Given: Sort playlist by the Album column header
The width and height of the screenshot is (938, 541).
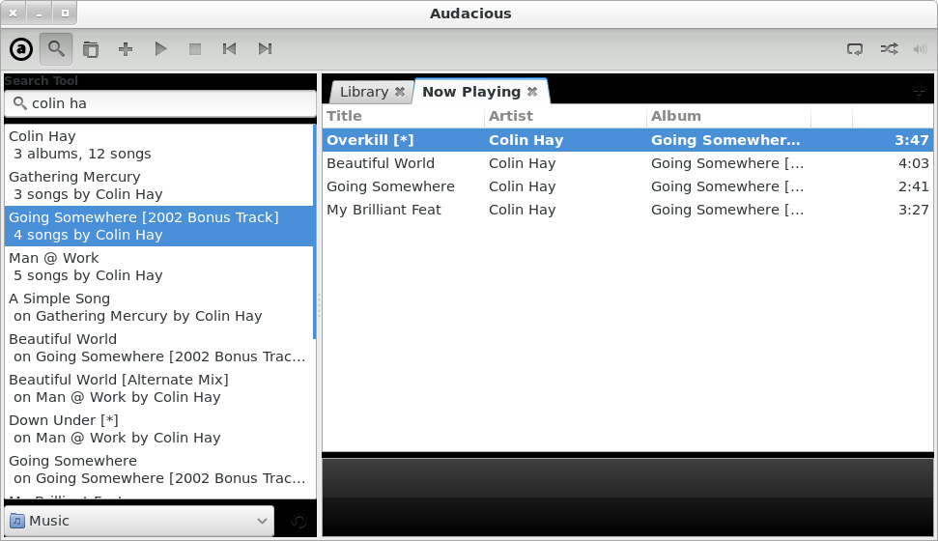Looking at the screenshot, I should tap(728, 116).
